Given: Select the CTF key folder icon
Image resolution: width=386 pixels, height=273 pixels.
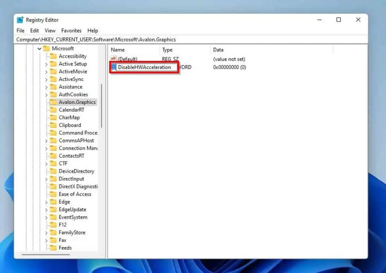Looking at the screenshot, I should [53, 163].
